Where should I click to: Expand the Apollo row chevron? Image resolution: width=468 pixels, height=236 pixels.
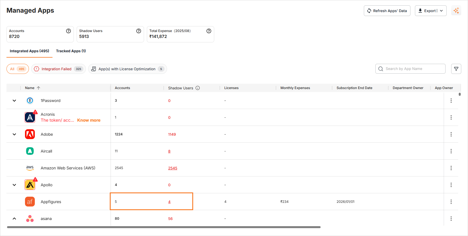[x=14, y=185]
